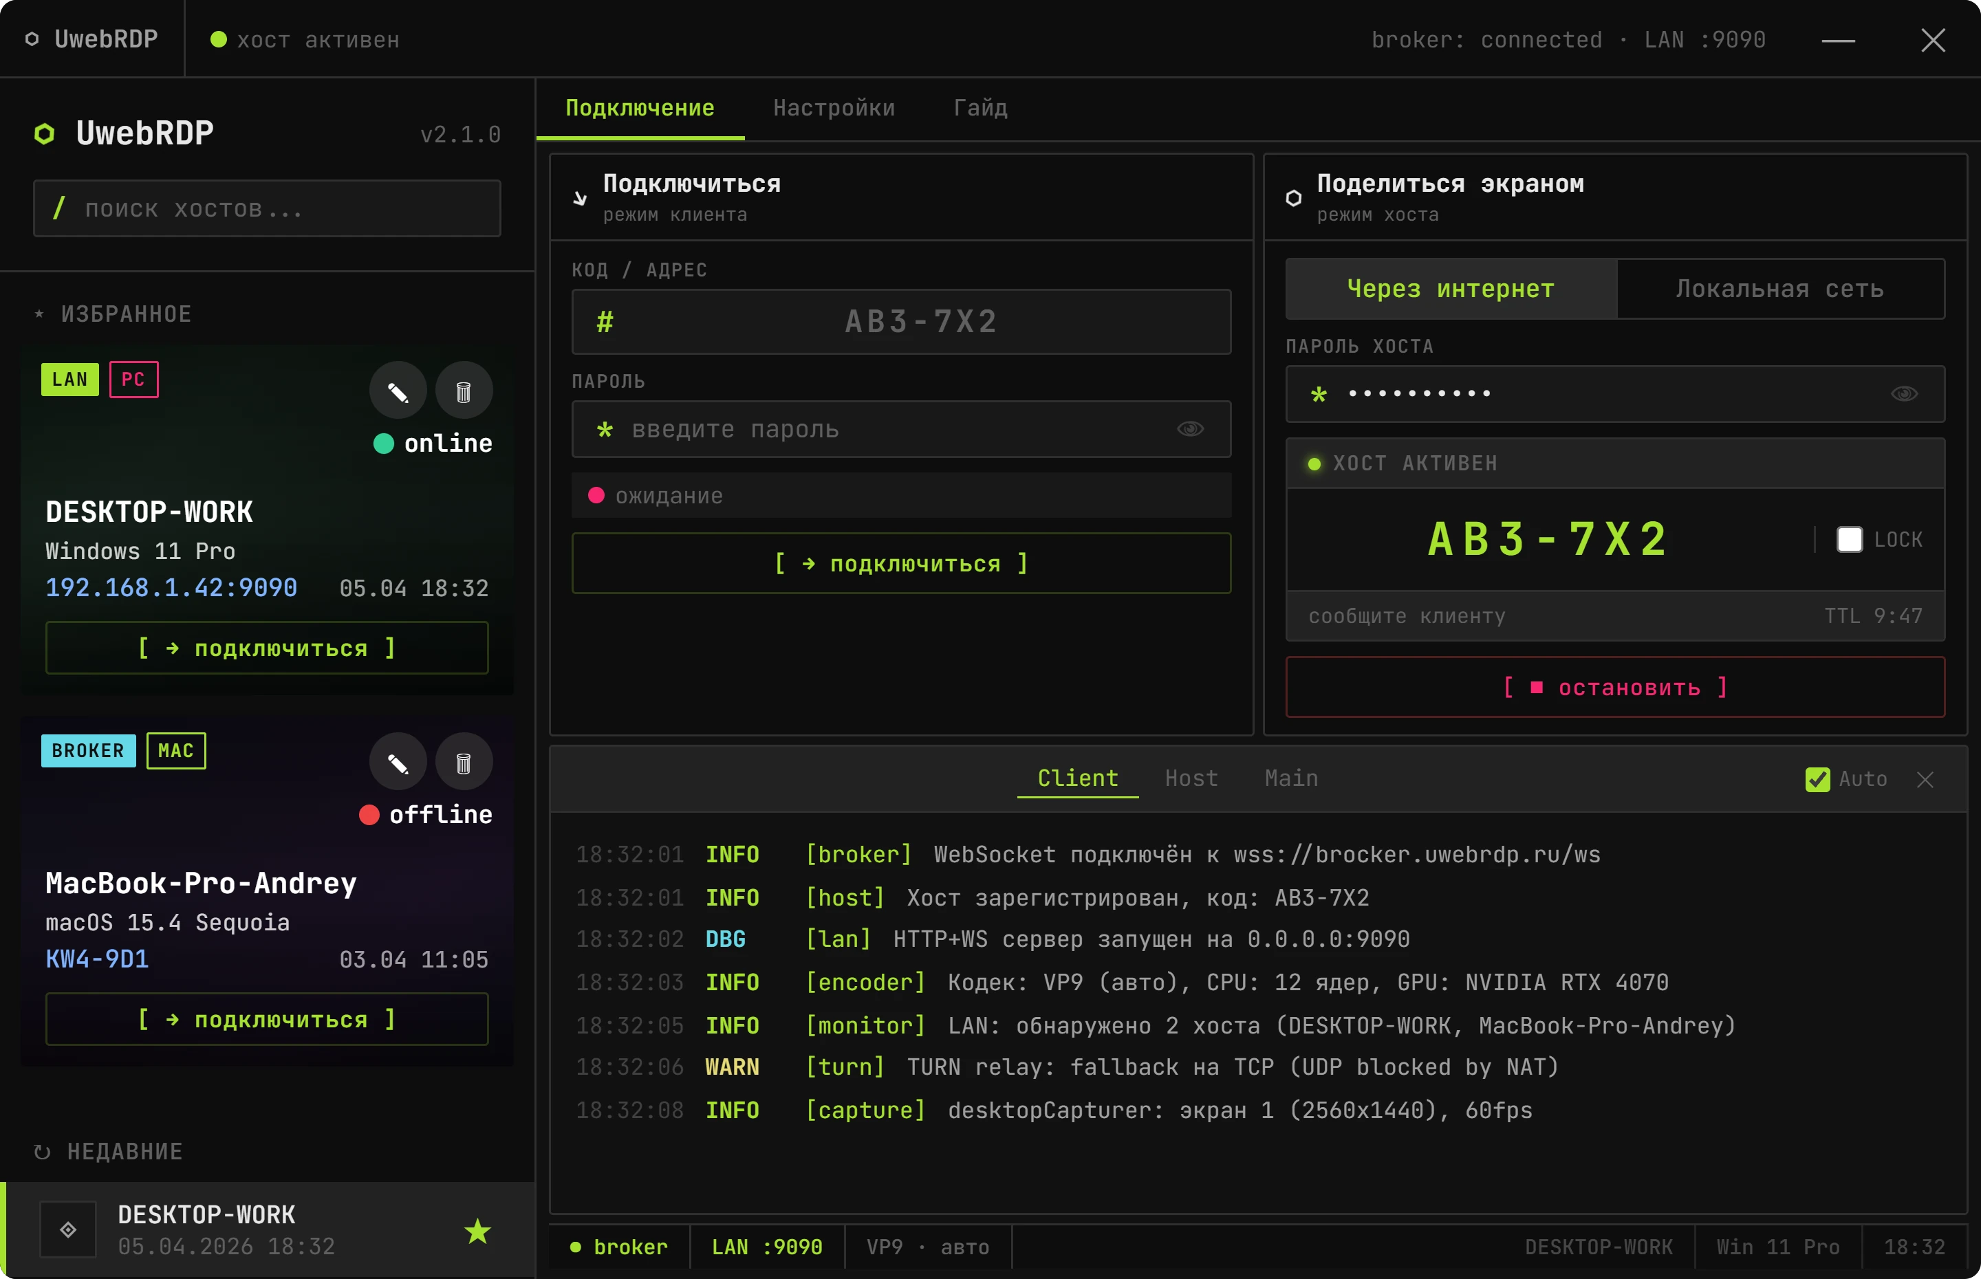1981x1279 pixels.
Task: Click the diamond icon of recent DESKTOP-WORK entry
Action: (68, 1230)
